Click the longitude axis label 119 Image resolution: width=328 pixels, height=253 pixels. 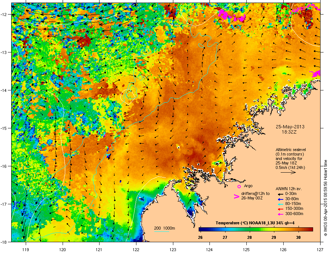[x=26, y=249]
